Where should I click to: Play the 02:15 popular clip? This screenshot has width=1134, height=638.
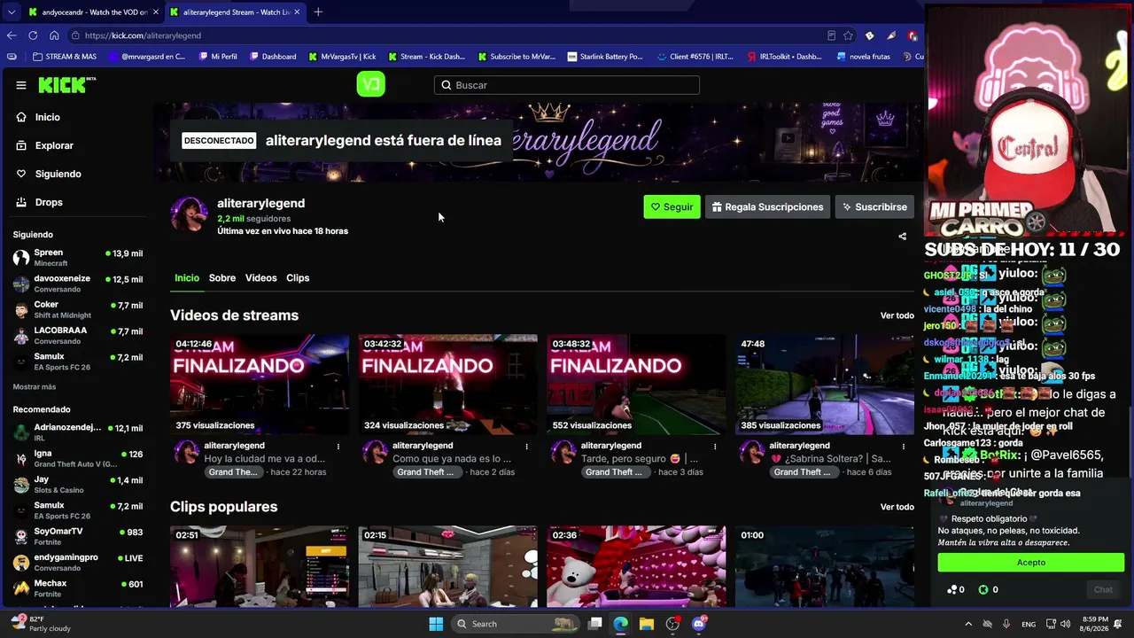(x=447, y=567)
